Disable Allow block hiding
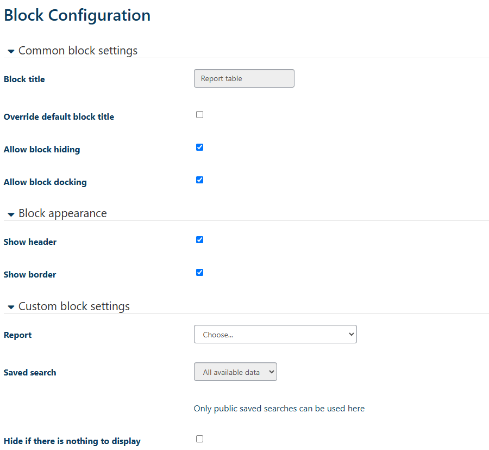This screenshot has width=489, height=450. [x=199, y=147]
